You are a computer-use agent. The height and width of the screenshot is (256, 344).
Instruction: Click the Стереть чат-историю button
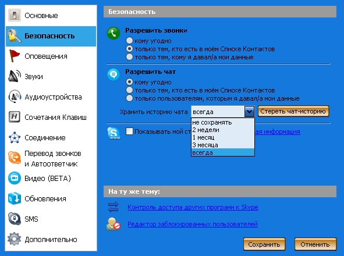293,111
